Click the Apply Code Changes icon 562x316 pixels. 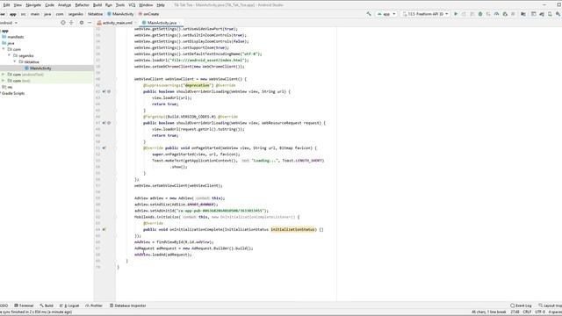click(472, 14)
